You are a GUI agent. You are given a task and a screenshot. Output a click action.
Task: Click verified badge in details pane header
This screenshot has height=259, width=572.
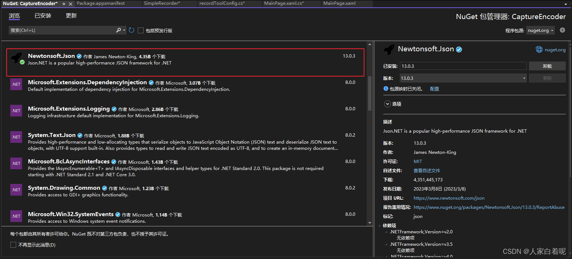[459, 49]
